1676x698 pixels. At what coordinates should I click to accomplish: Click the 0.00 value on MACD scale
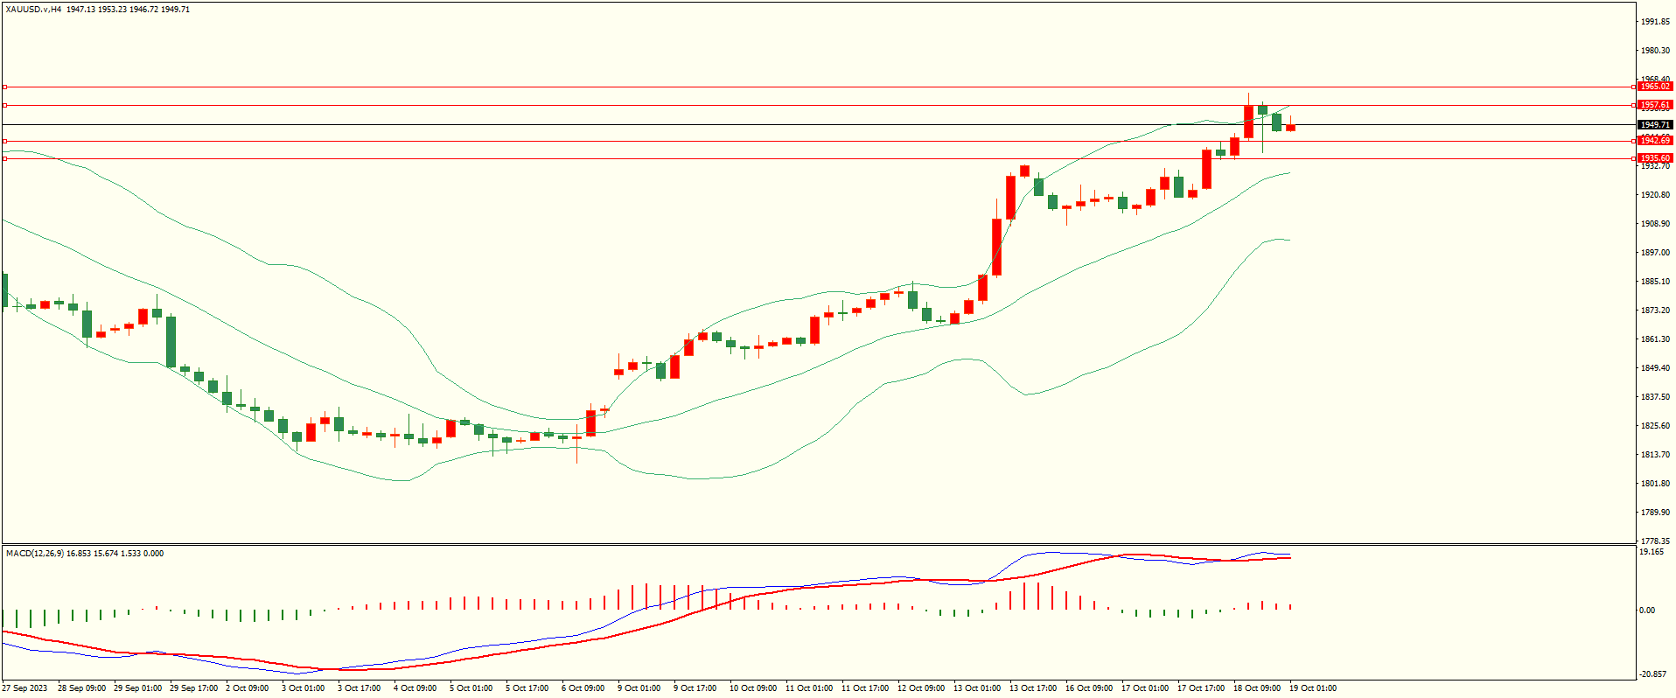click(x=1647, y=611)
